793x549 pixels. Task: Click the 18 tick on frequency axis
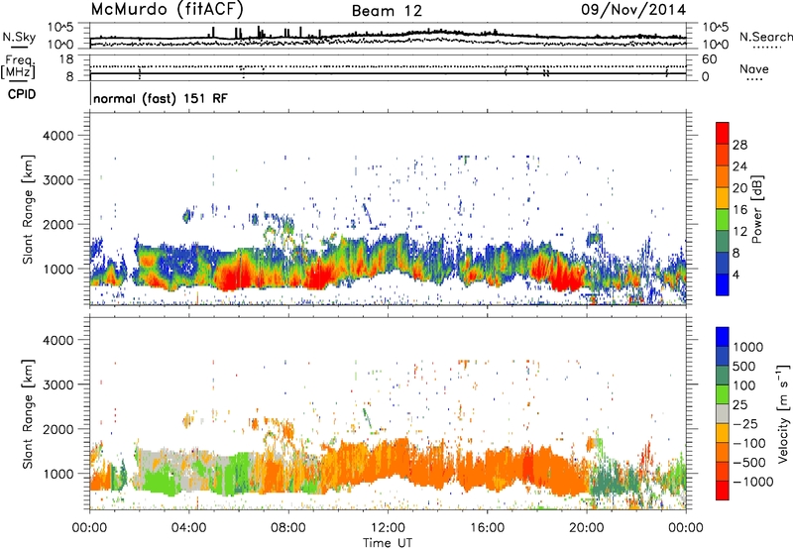coord(66,59)
